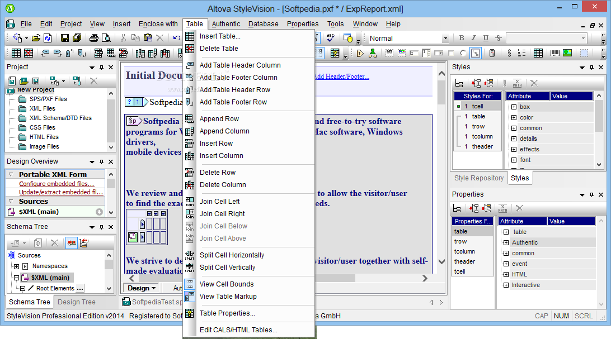
Task: Click Configure embedded files link
Action: (x=57, y=184)
